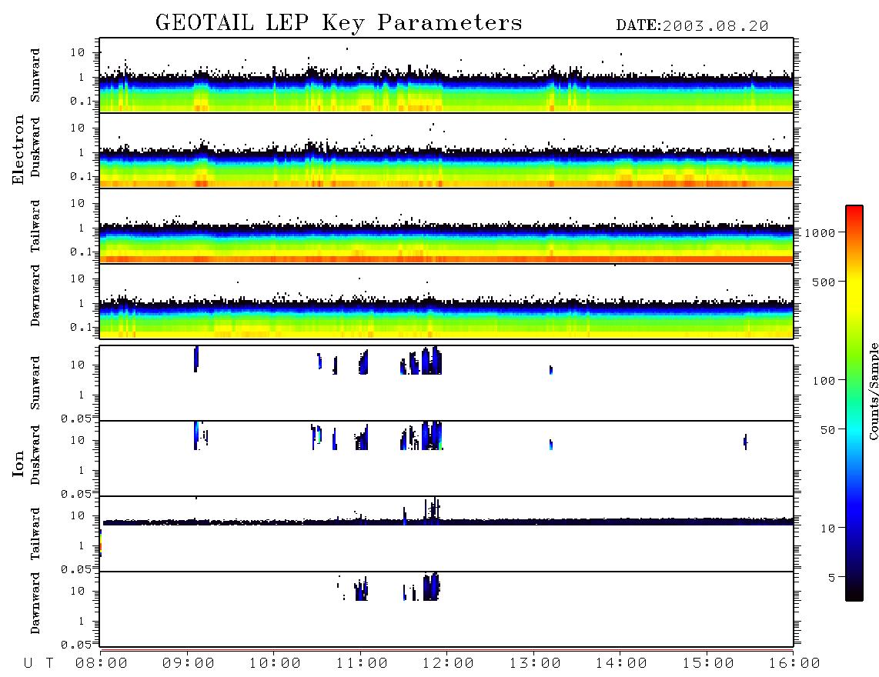Click the rainbow Counts/Sample color bar

[x=854, y=403]
